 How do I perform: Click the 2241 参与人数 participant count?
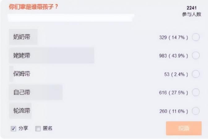coord(192,11)
